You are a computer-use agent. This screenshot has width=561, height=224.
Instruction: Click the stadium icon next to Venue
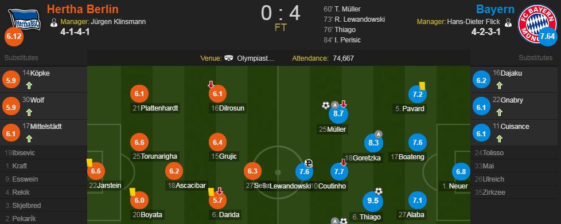229,58
